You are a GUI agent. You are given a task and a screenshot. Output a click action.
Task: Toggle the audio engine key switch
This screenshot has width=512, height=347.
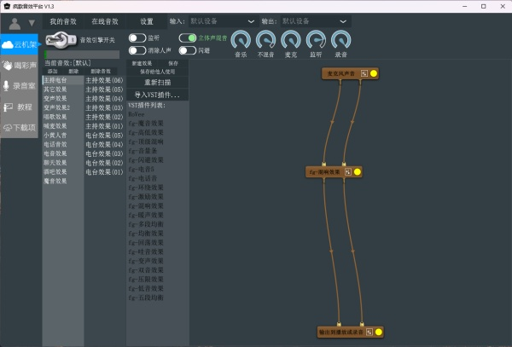tap(61, 39)
